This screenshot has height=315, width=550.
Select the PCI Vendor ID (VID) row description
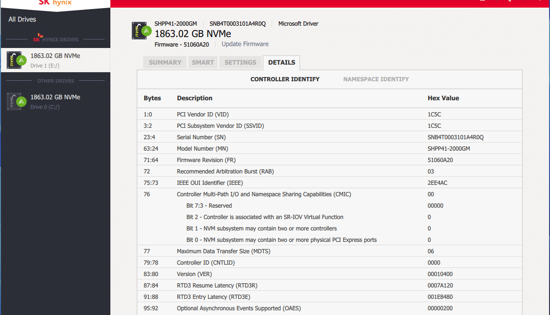[203, 115]
